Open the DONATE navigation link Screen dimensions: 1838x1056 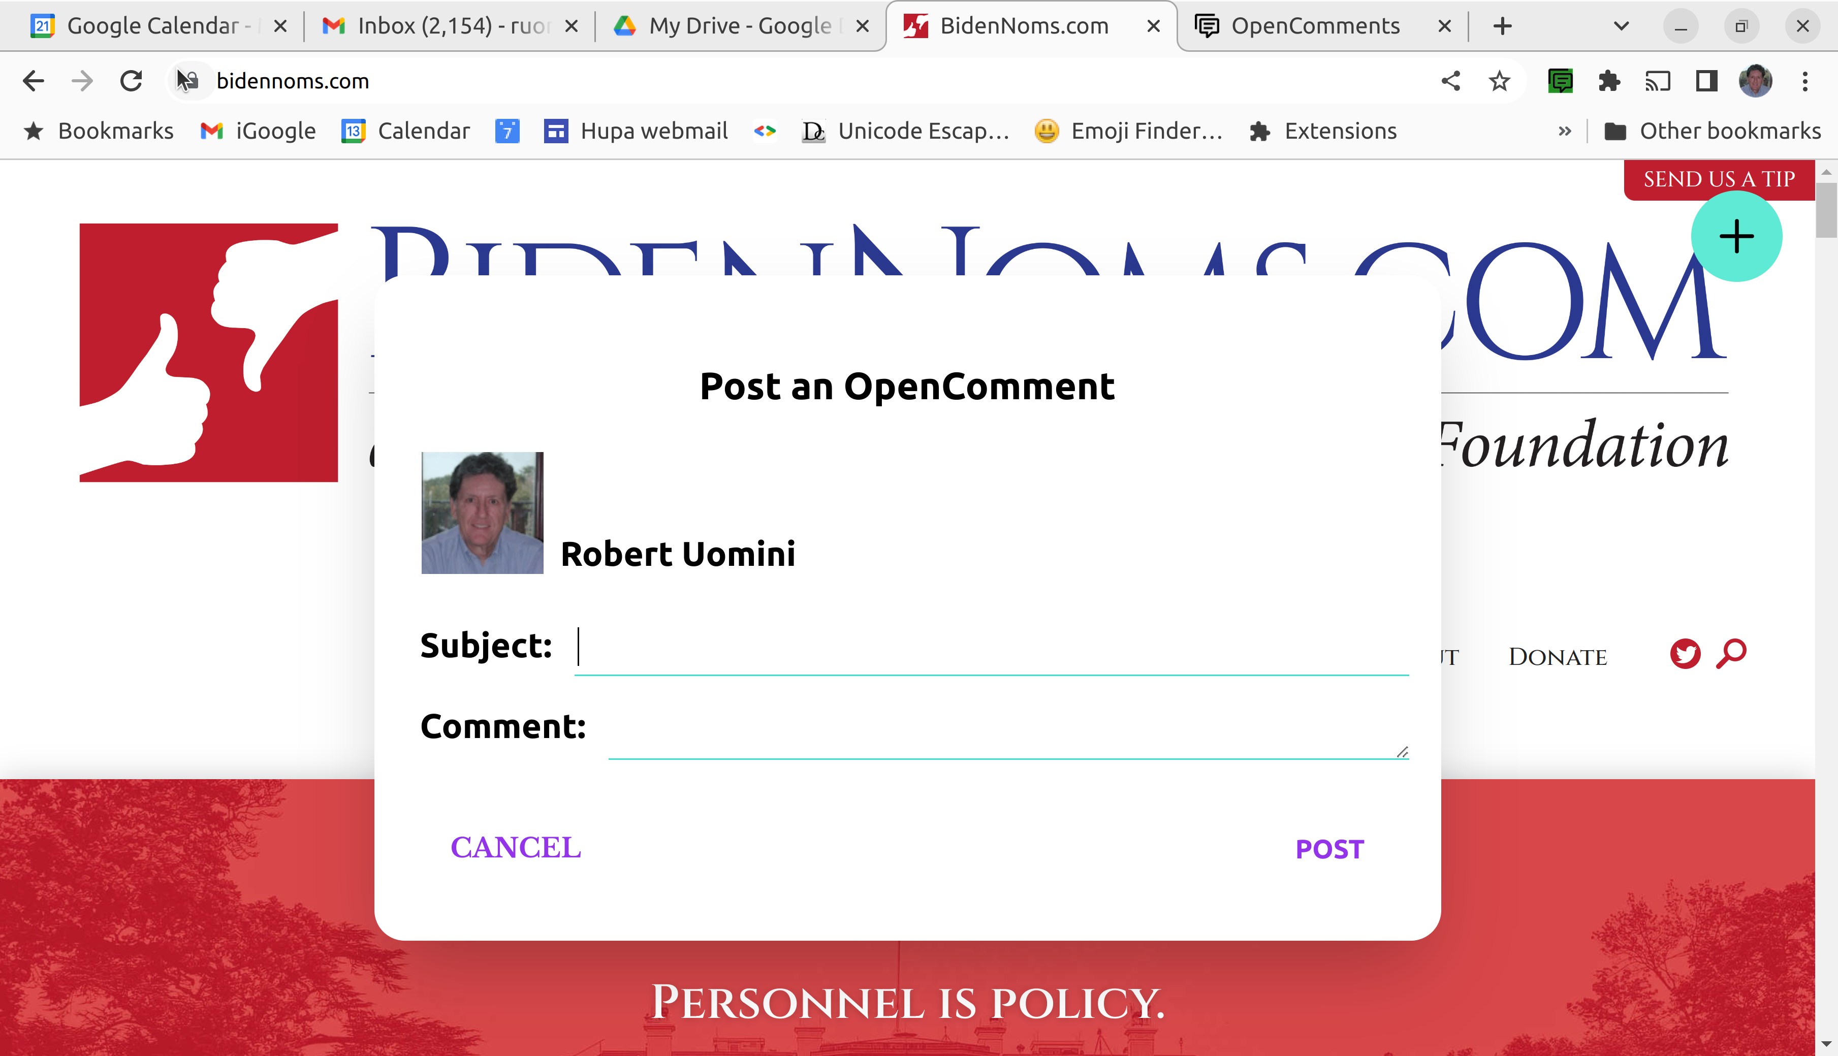click(1557, 656)
